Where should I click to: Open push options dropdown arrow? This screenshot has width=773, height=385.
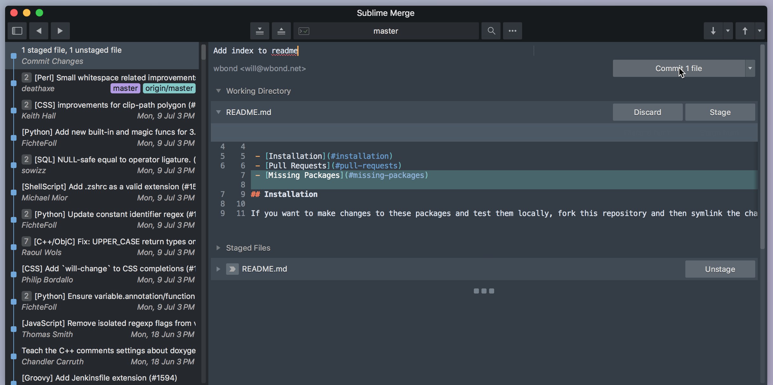click(x=760, y=31)
